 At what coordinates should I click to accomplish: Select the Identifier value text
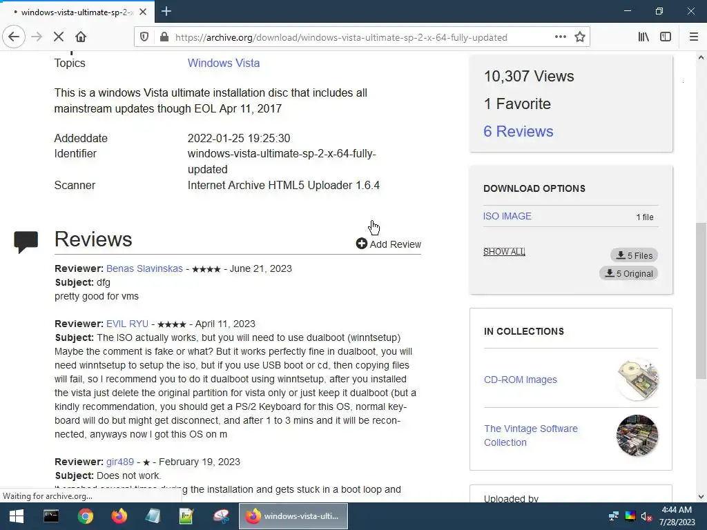(x=282, y=161)
